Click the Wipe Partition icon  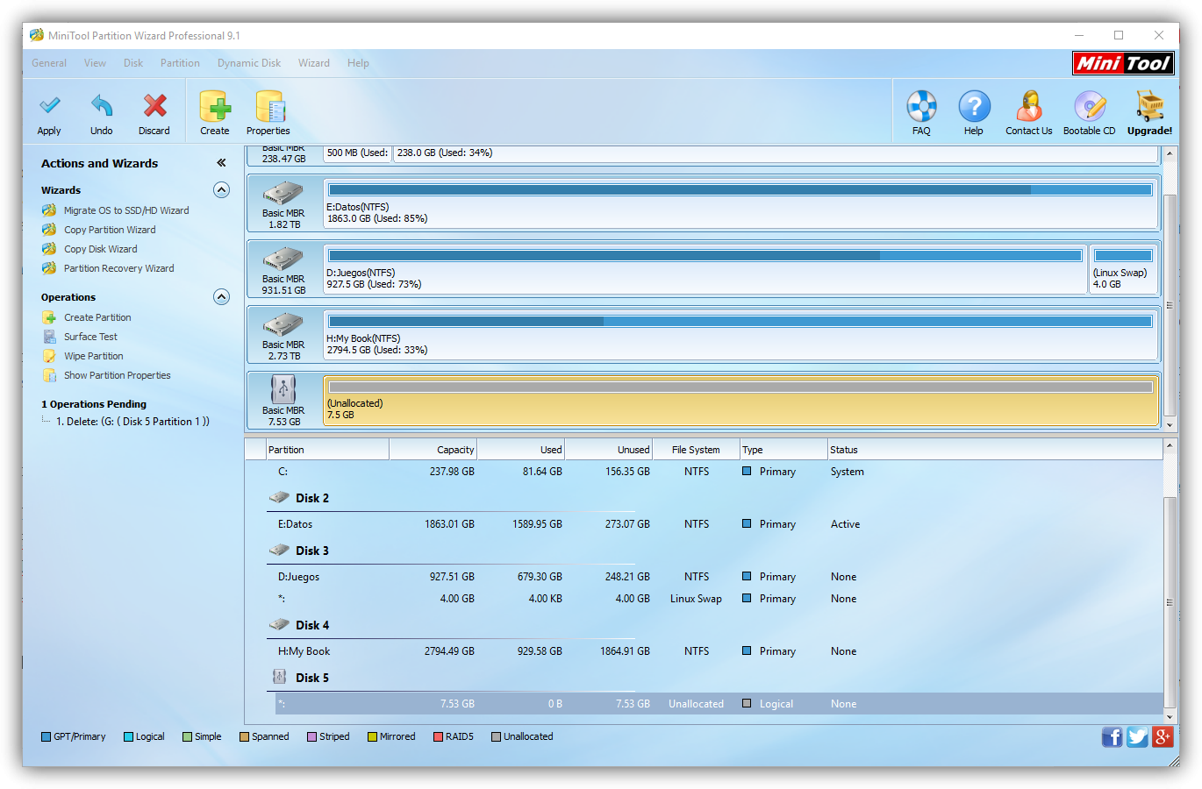click(x=49, y=356)
